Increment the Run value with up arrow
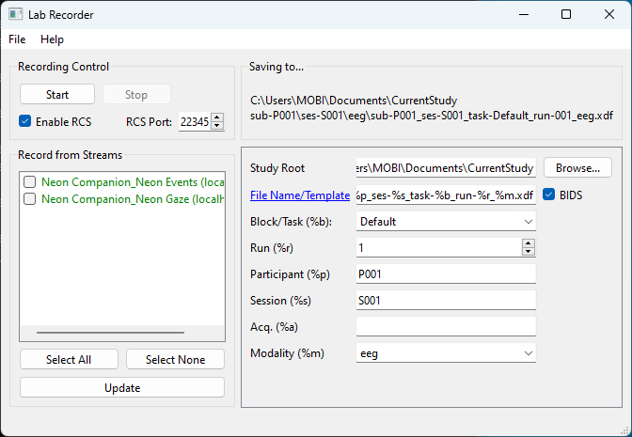This screenshot has width=632, height=437. coord(528,243)
